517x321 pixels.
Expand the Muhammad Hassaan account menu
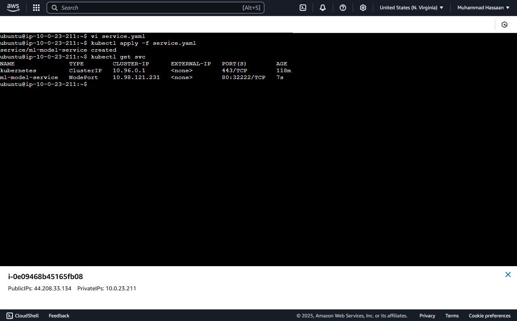point(483,8)
